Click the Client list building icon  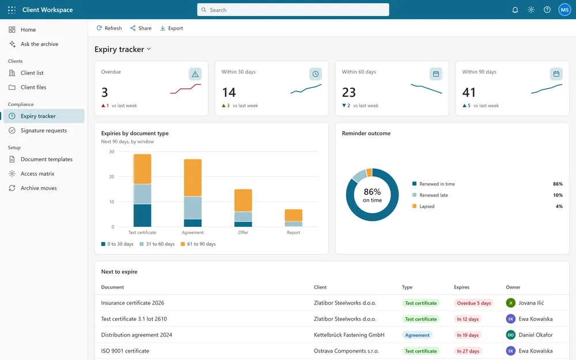pyautogui.click(x=12, y=73)
